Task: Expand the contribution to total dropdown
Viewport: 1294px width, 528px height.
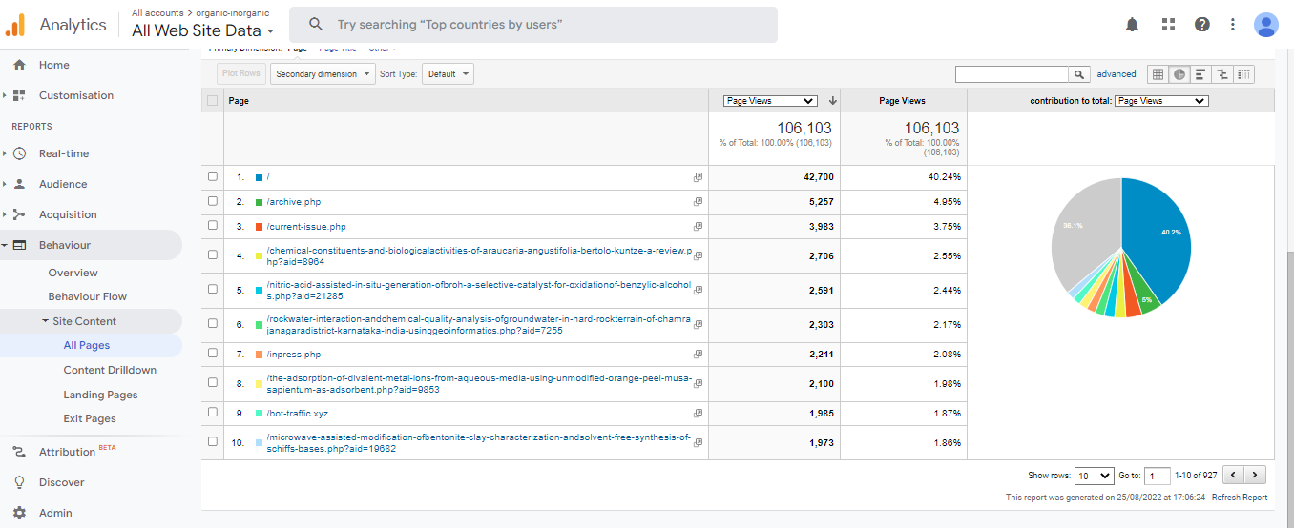Action: click(x=1161, y=101)
